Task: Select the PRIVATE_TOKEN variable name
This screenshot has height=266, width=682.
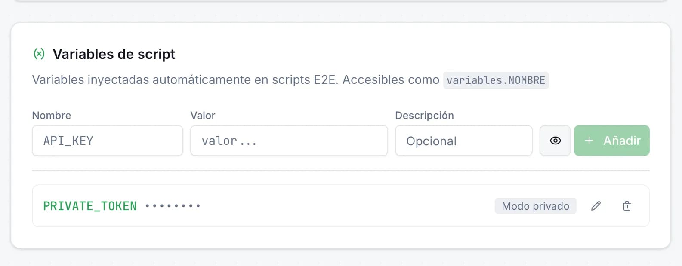Action: [x=89, y=206]
